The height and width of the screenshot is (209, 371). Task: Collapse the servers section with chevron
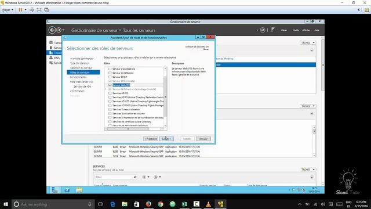[312, 50]
